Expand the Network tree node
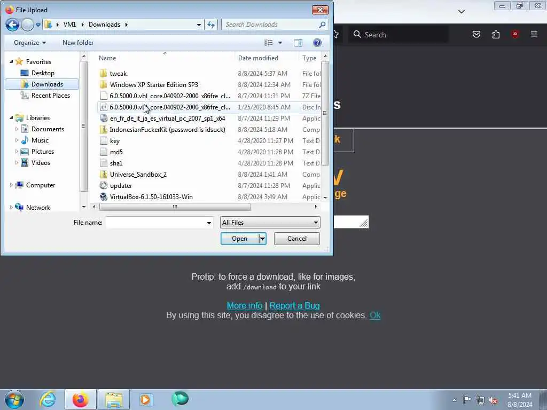 click(11, 208)
